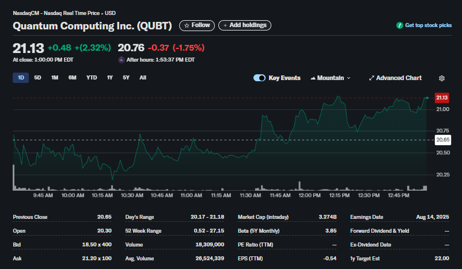Click Earnings Date value Aug 14, 2025
Viewport: 462px width, 269px height.
click(x=433, y=217)
